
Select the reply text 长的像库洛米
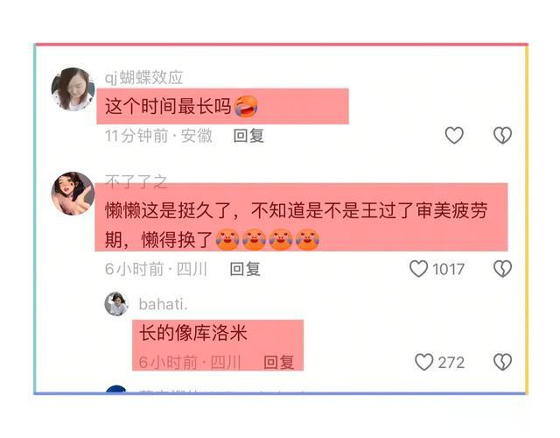pyautogui.click(x=193, y=333)
